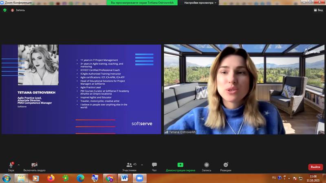Viewport: 326px width, 183px height.
Task: Click the TETIANA OSTROVERKH heading on slide
Action: coord(36,93)
